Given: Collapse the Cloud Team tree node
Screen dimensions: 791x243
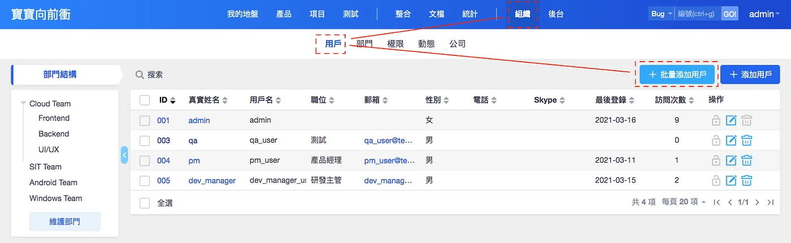Looking at the screenshot, I should (x=24, y=103).
